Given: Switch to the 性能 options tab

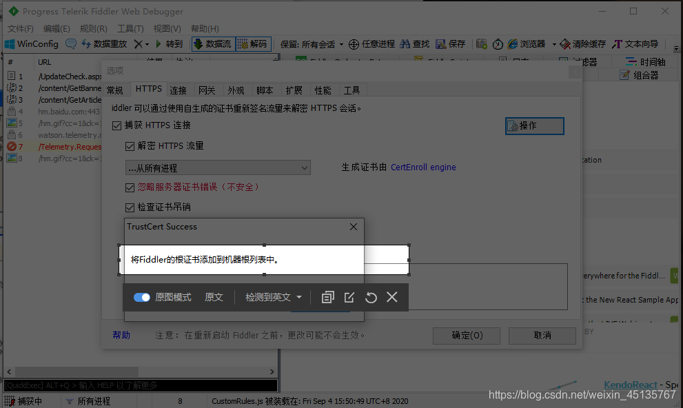Looking at the screenshot, I should 323,90.
